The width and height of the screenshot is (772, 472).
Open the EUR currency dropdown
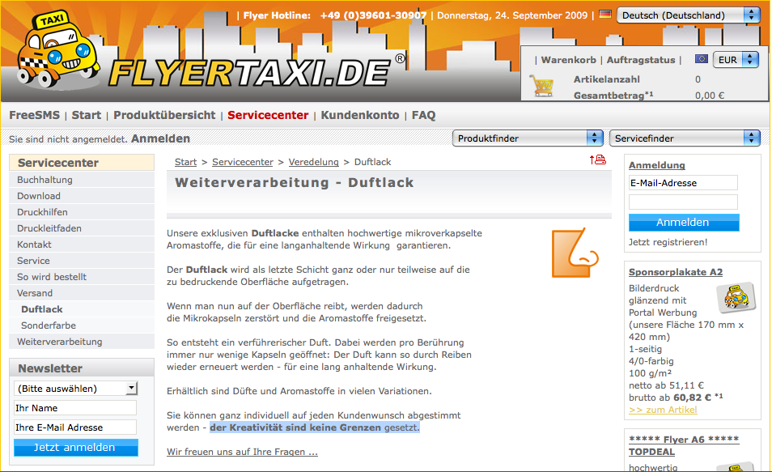click(x=736, y=60)
